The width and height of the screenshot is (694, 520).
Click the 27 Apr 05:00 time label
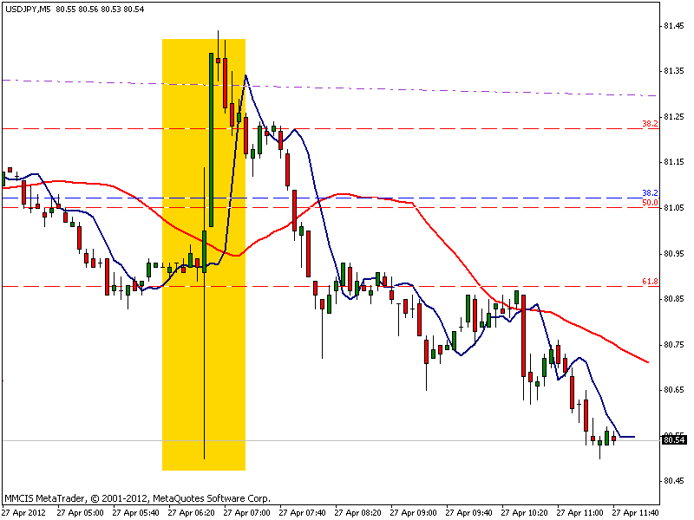click(80, 513)
